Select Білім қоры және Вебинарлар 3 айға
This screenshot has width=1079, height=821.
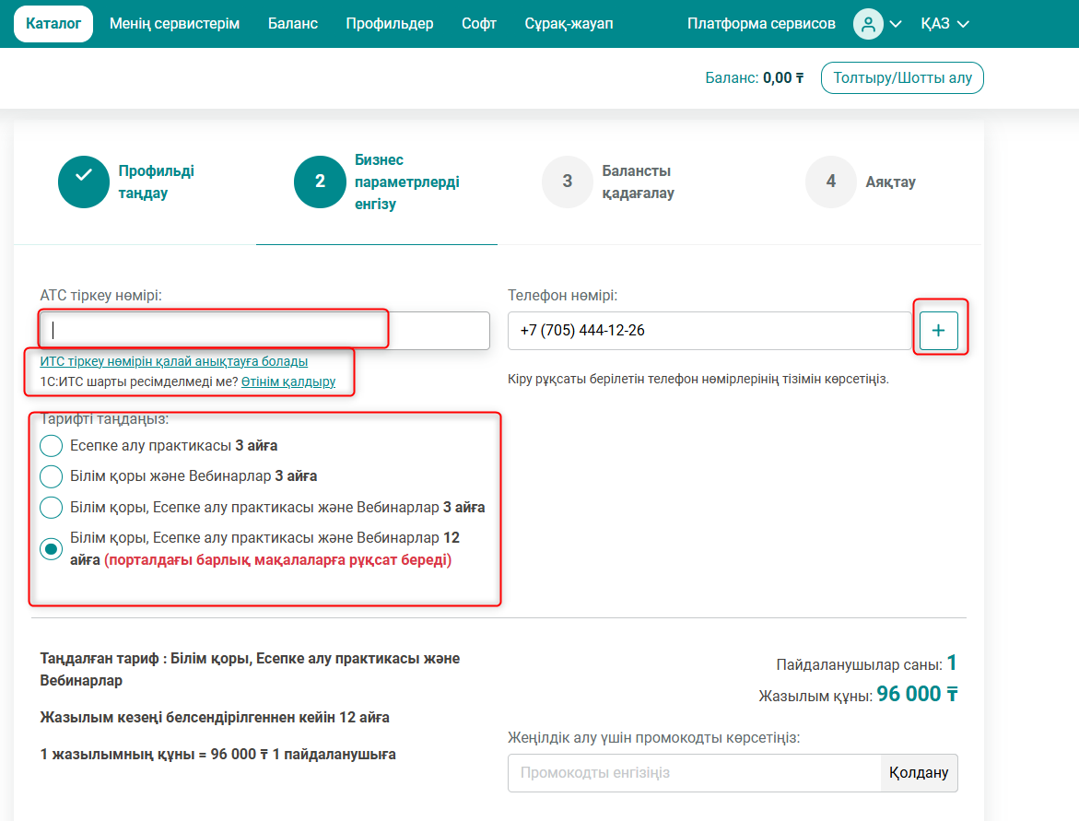tap(52, 476)
